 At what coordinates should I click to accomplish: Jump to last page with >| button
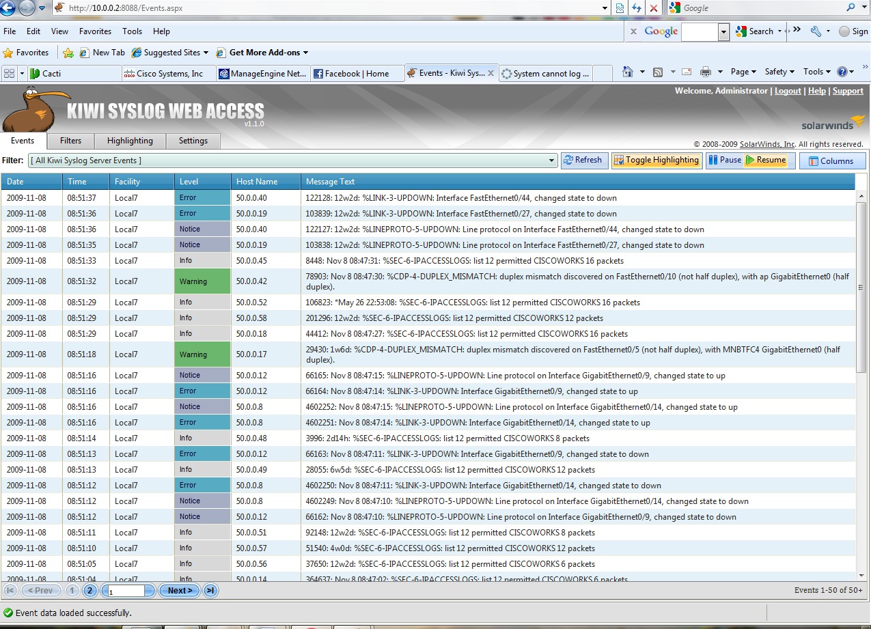[210, 590]
